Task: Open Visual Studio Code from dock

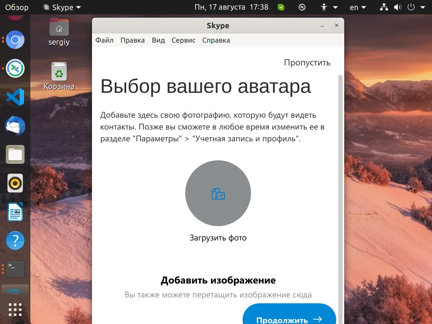Action: click(x=15, y=97)
